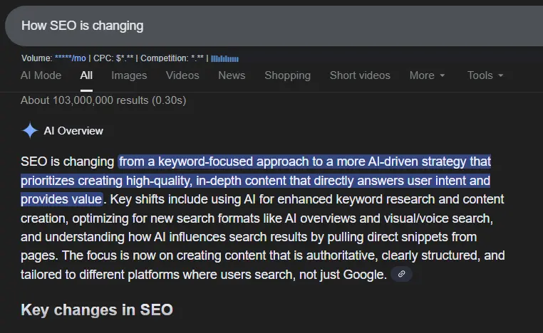Show Short videos results
Viewport: 543px width, 333px height.
pos(360,75)
